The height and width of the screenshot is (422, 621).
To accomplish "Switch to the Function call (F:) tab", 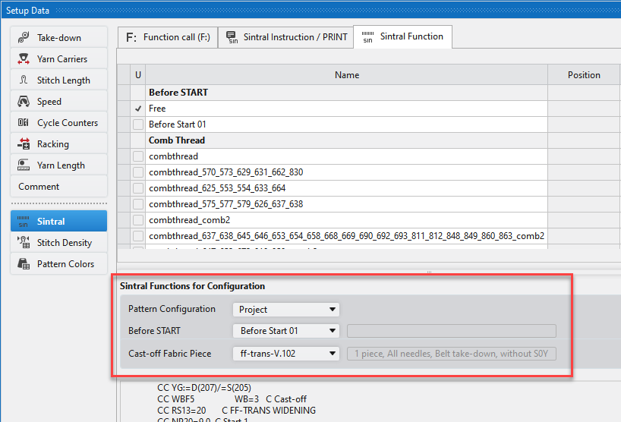I will (168, 37).
